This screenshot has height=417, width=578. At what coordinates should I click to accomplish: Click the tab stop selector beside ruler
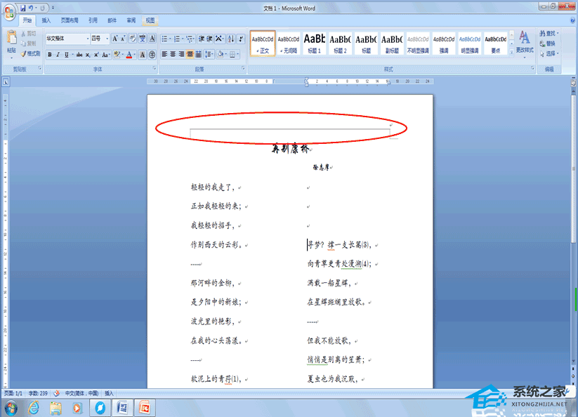click(x=6, y=81)
